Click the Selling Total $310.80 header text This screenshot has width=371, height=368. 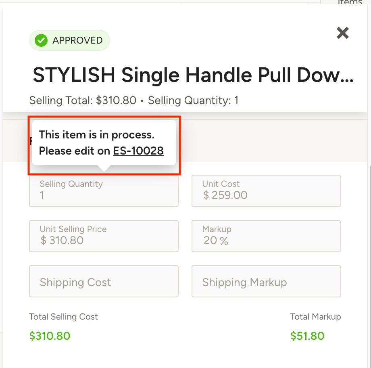[83, 100]
